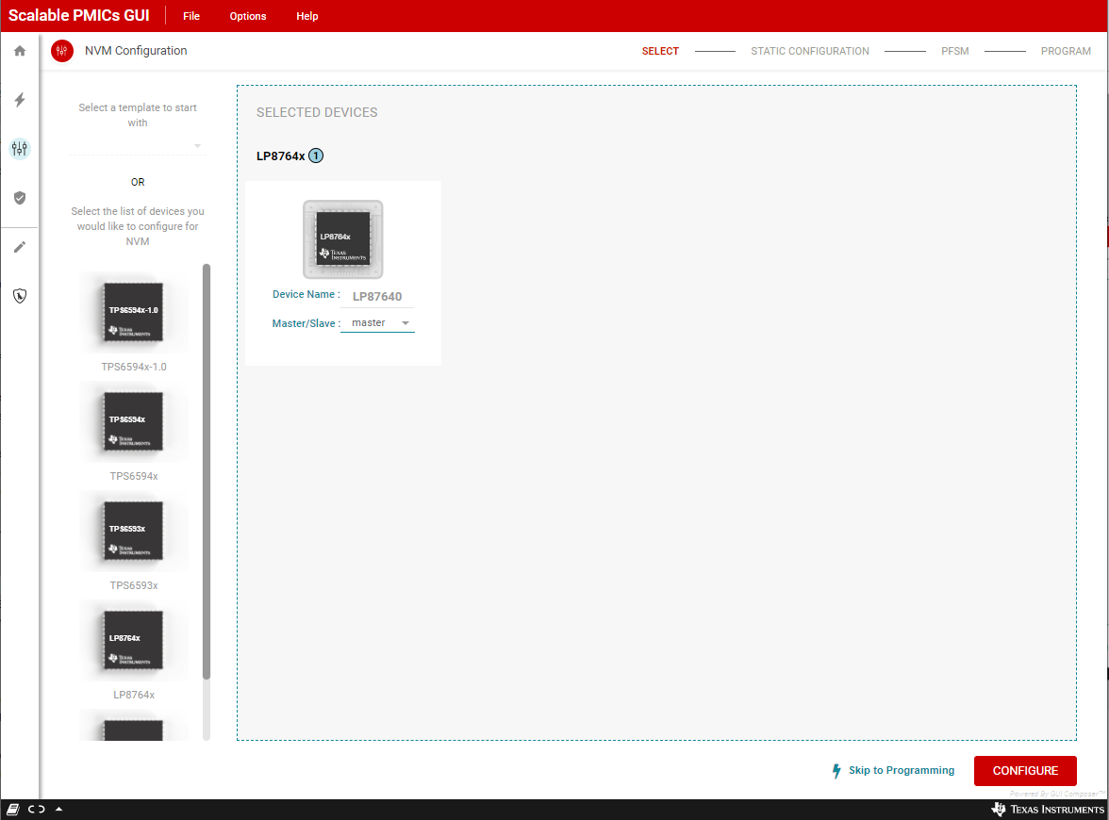Image resolution: width=1109 pixels, height=820 pixels.
Task: Click the CONFIGURE button
Action: 1024,771
